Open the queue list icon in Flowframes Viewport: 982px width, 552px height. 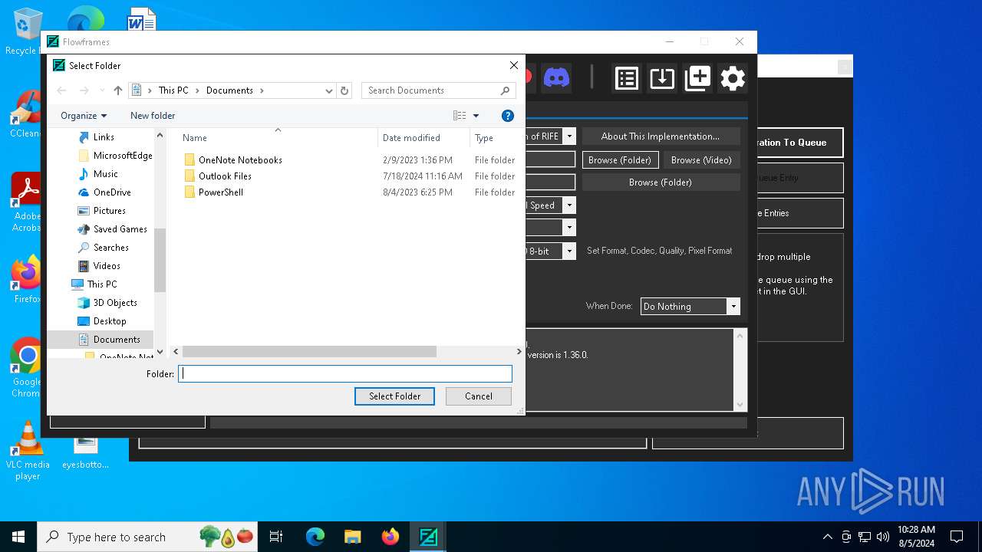tap(627, 78)
